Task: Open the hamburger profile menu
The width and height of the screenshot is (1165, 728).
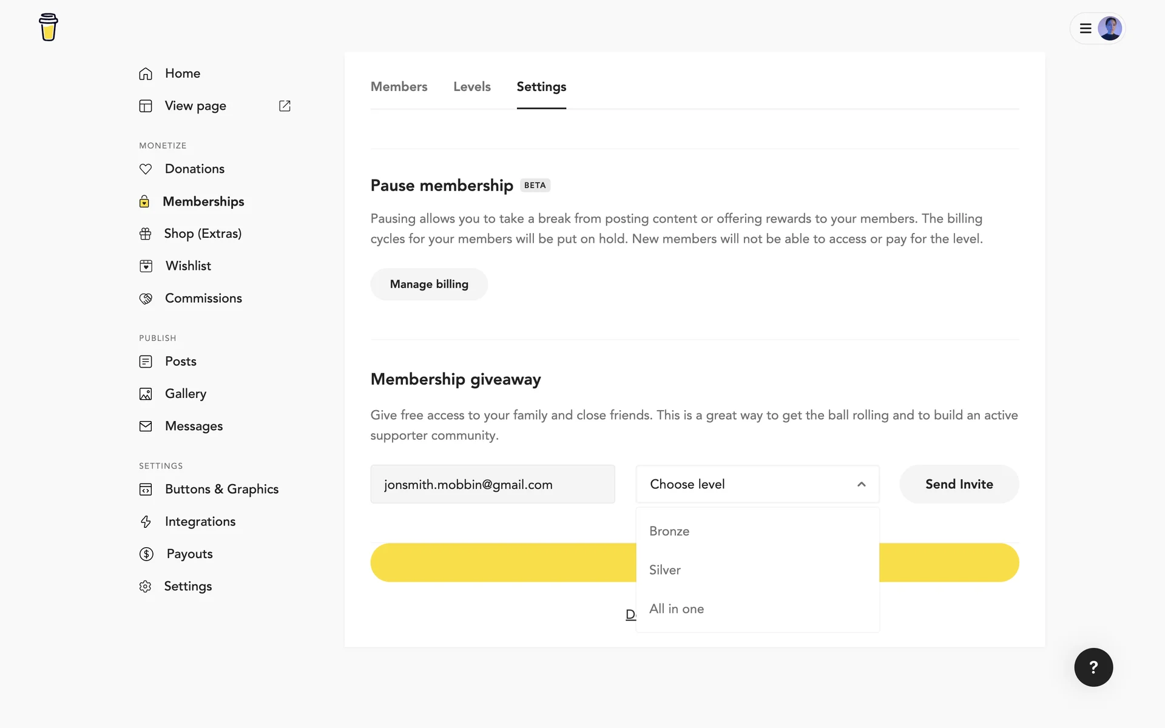Action: tap(1086, 29)
